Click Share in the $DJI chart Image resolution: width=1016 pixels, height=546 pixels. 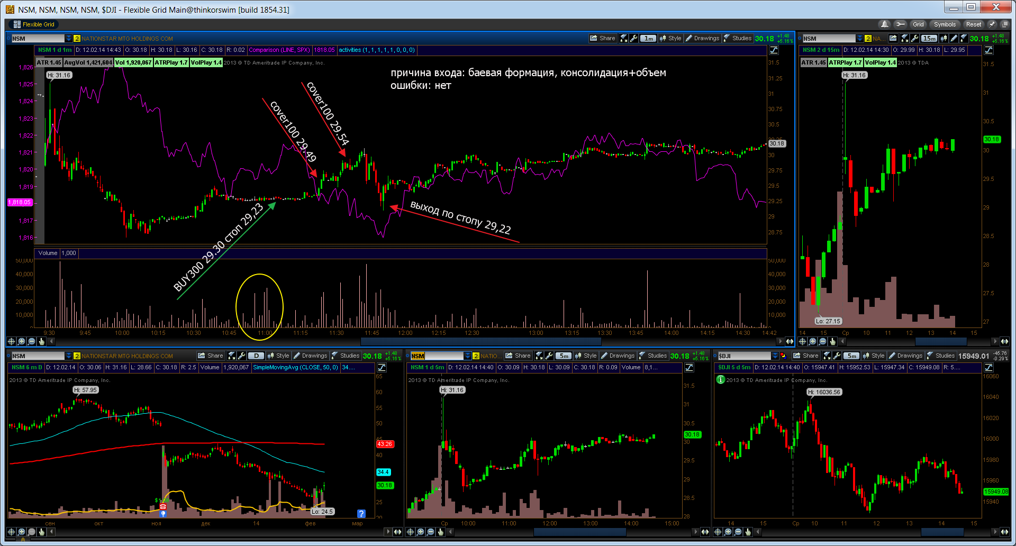[x=806, y=356]
